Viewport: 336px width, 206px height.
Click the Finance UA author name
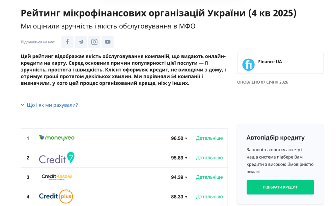pos(270,62)
